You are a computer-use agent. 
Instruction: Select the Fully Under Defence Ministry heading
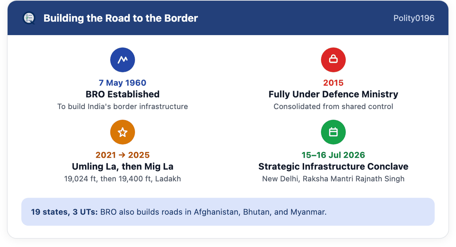[333, 94]
